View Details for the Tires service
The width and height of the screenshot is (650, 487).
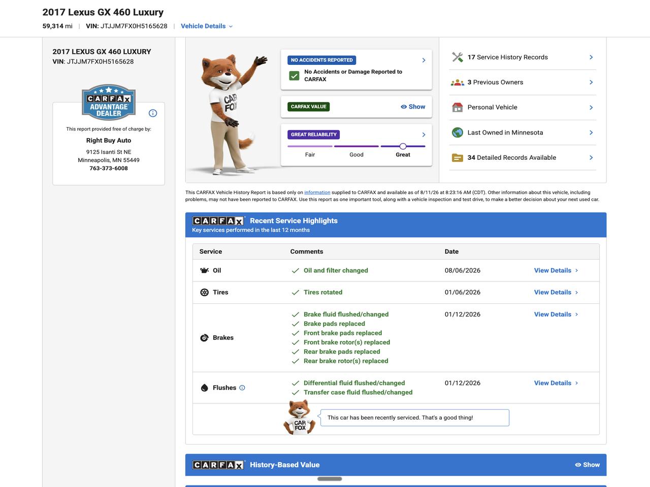click(556, 292)
